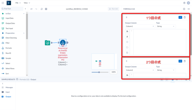Viewport: 192px width, 110px height.
Task: Open the View menu
Action: (x=27, y=3)
